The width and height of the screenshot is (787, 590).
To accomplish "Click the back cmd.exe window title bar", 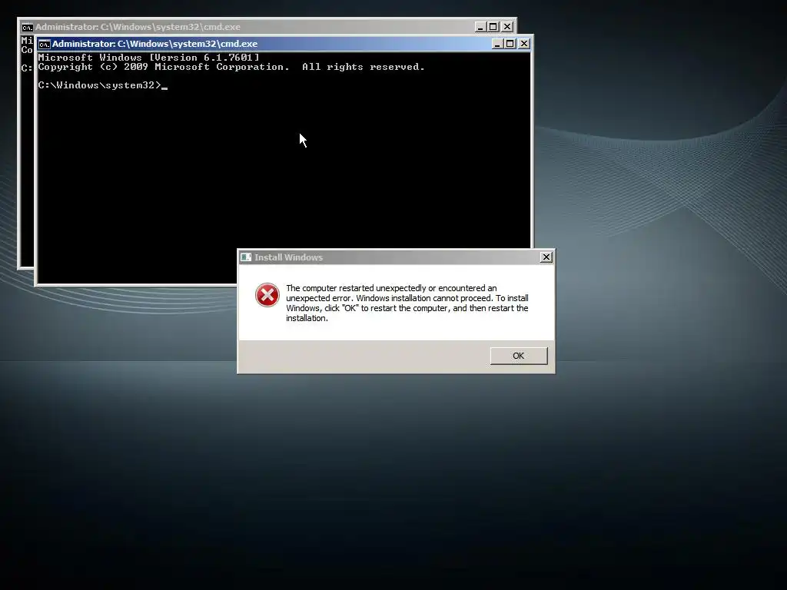I will click(x=267, y=27).
